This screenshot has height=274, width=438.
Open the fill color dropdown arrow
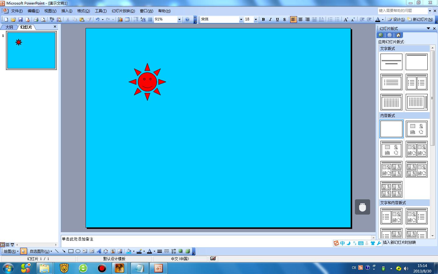point(134,251)
